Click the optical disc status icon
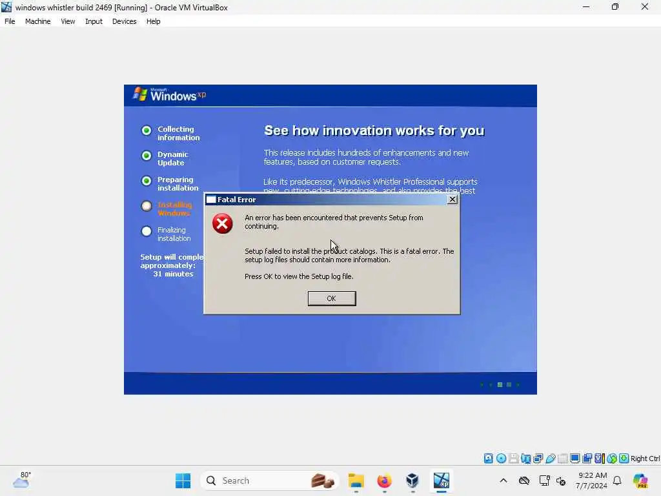The width and height of the screenshot is (661, 496). [501, 458]
